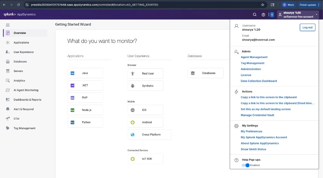Viewport: 323px width, 178px height.
Task: Collapse the user account dropdown arrow
Action: point(317,15)
